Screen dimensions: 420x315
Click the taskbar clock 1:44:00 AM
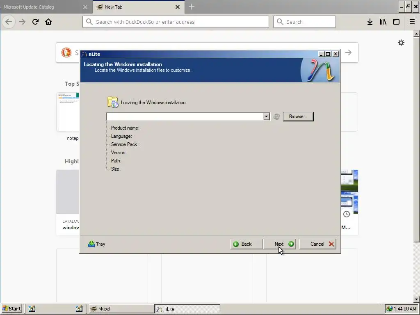(x=405, y=309)
